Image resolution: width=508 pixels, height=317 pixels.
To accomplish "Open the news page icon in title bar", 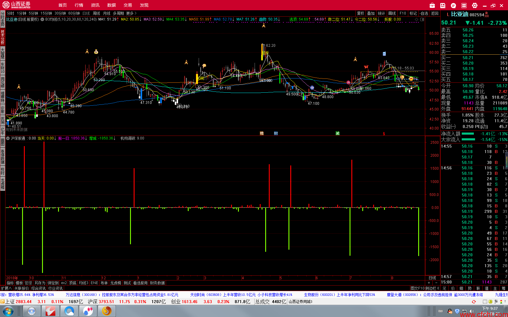I will [443, 5].
